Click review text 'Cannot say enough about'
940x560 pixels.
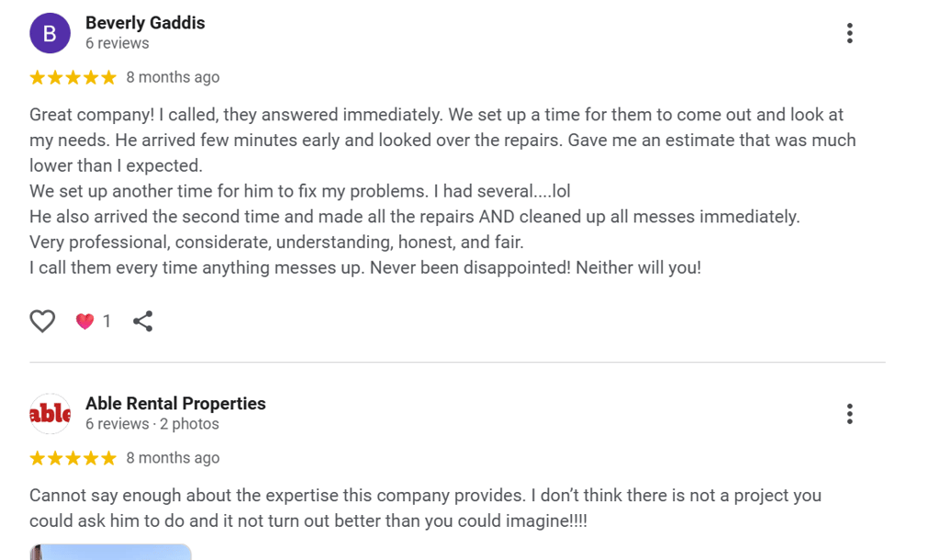pyautogui.click(x=426, y=508)
